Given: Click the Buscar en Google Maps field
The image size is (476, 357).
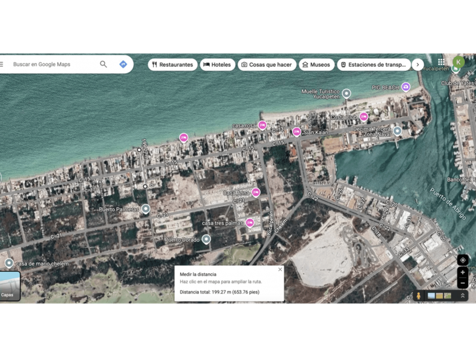Looking at the screenshot, I should [x=54, y=65].
